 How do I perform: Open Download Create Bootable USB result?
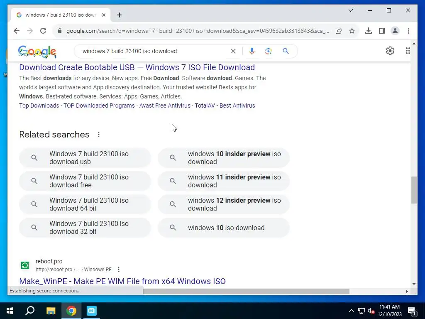pos(137,67)
